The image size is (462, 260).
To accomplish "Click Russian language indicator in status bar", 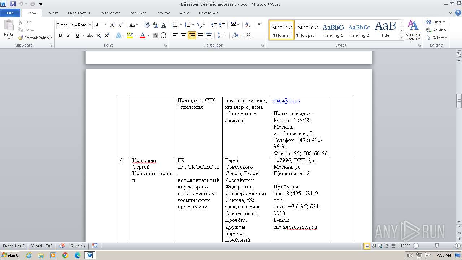I will (78, 246).
